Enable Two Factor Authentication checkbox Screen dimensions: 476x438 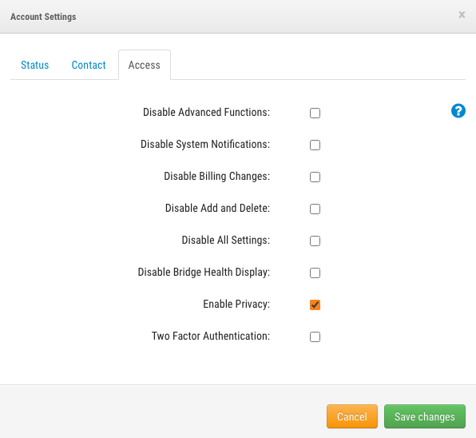[315, 336]
